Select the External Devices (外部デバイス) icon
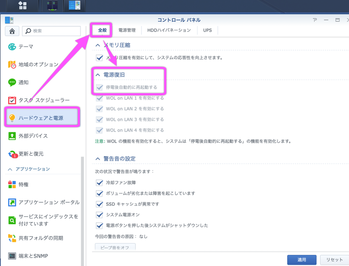Image resolution: width=349 pixels, height=266 pixels. tap(12, 136)
